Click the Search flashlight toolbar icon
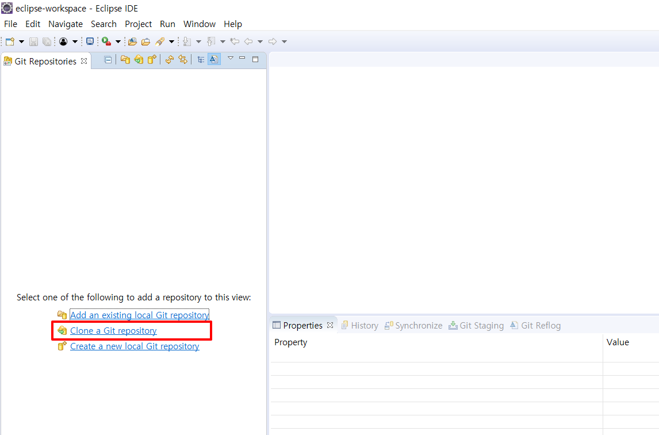 tap(160, 41)
